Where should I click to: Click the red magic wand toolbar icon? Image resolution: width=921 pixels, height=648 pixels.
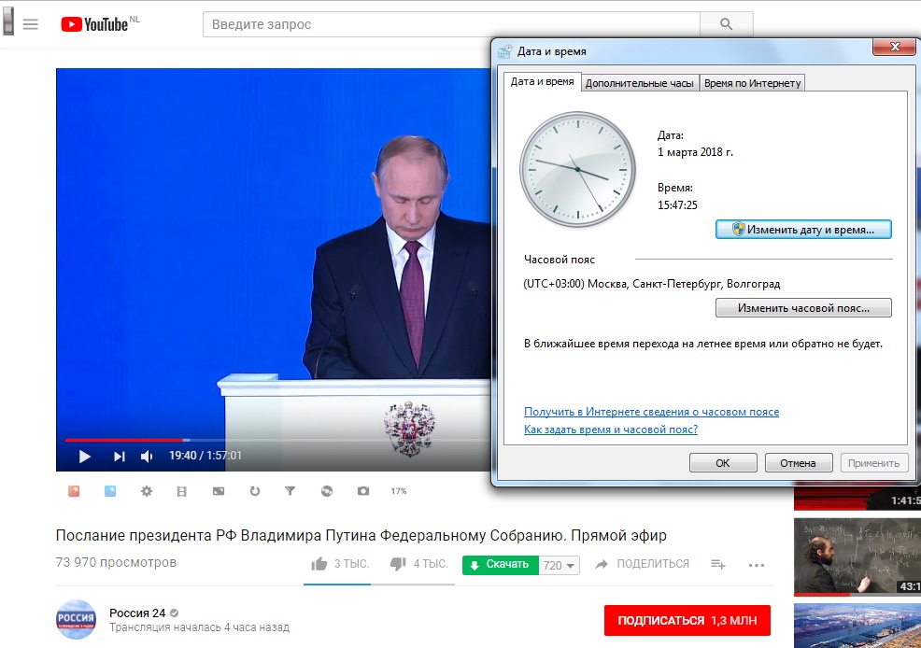(74, 491)
